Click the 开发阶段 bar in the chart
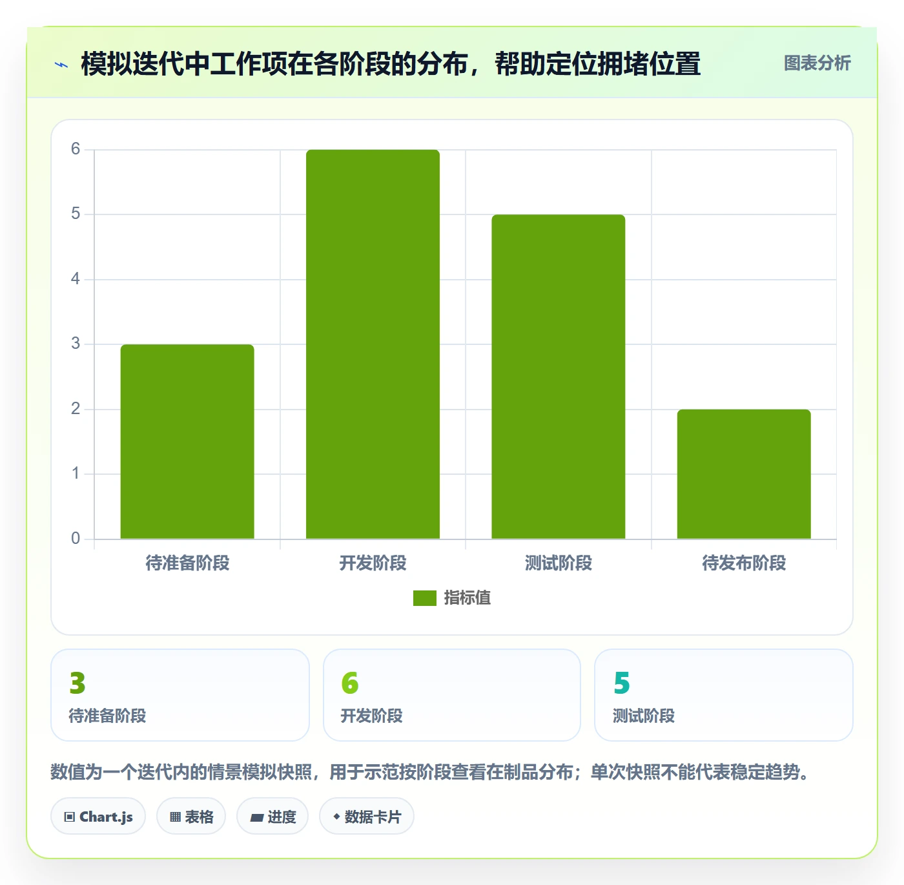 pos(373,344)
